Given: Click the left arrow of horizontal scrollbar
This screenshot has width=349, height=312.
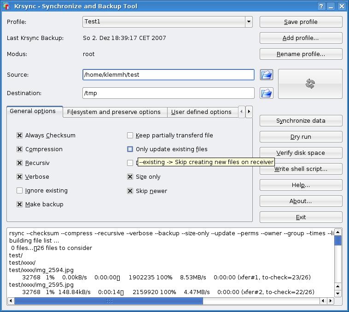Looking at the screenshot, I should tap(11, 301).
